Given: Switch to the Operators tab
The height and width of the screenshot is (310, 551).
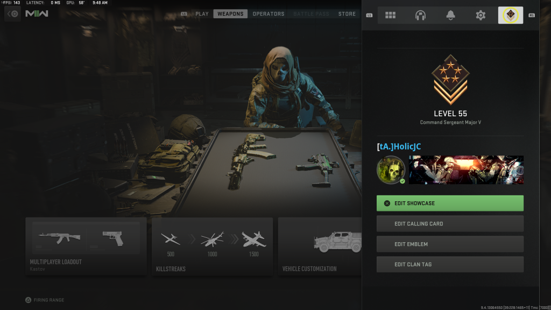Looking at the screenshot, I should pos(269,14).
